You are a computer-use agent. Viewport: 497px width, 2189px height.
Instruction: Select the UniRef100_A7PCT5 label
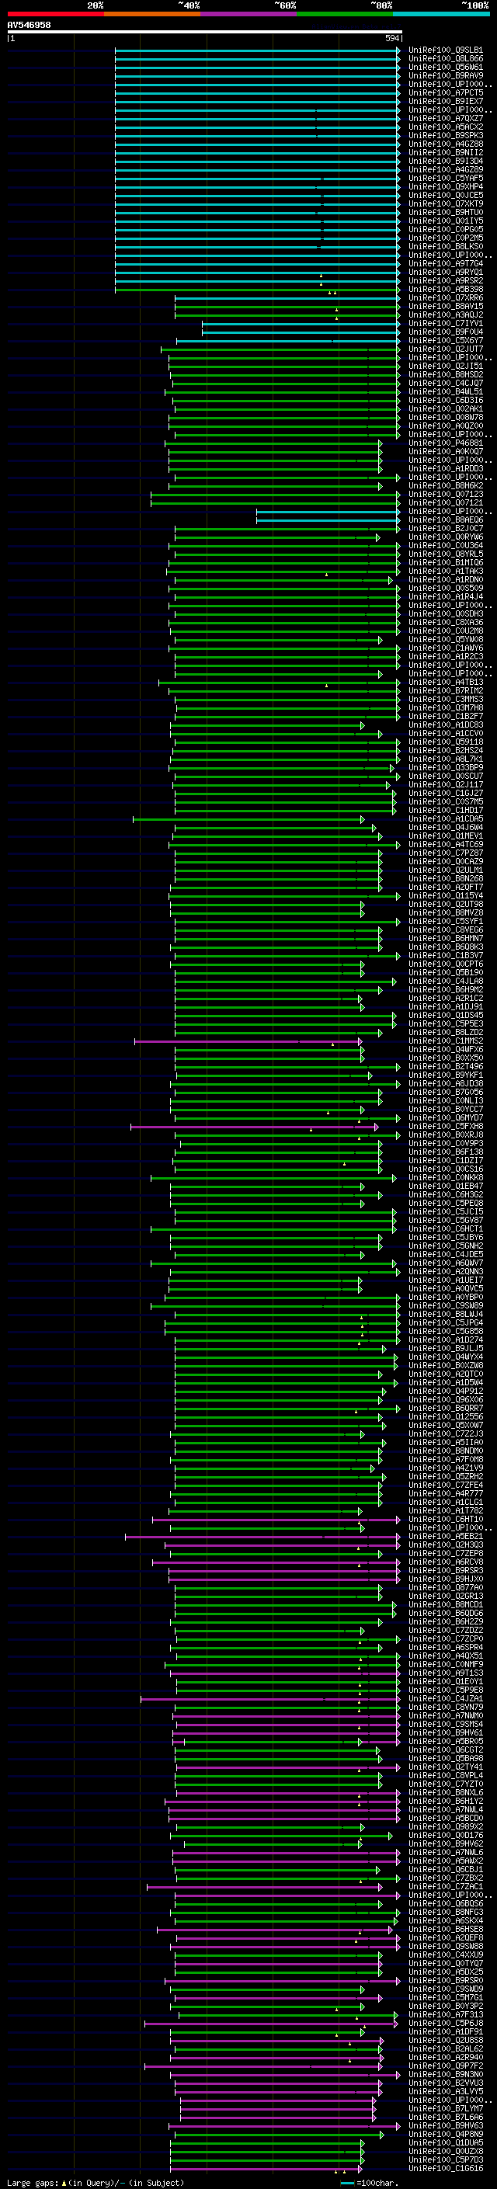coord(446,92)
